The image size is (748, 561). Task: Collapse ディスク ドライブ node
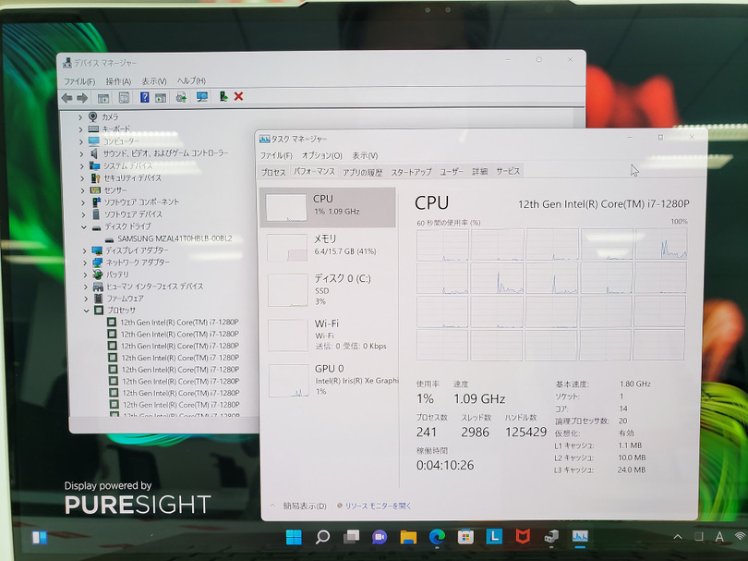point(84,227)
